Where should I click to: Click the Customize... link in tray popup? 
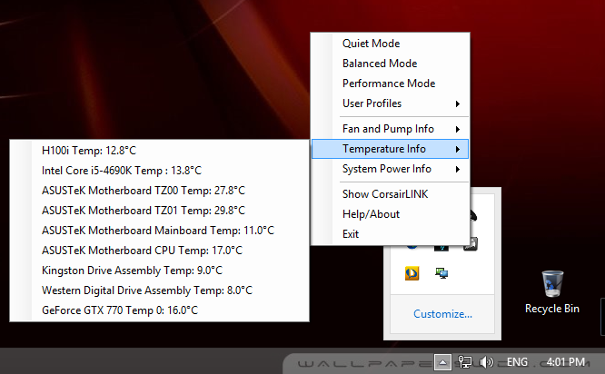pyautogui.click(x=442, y=314)
